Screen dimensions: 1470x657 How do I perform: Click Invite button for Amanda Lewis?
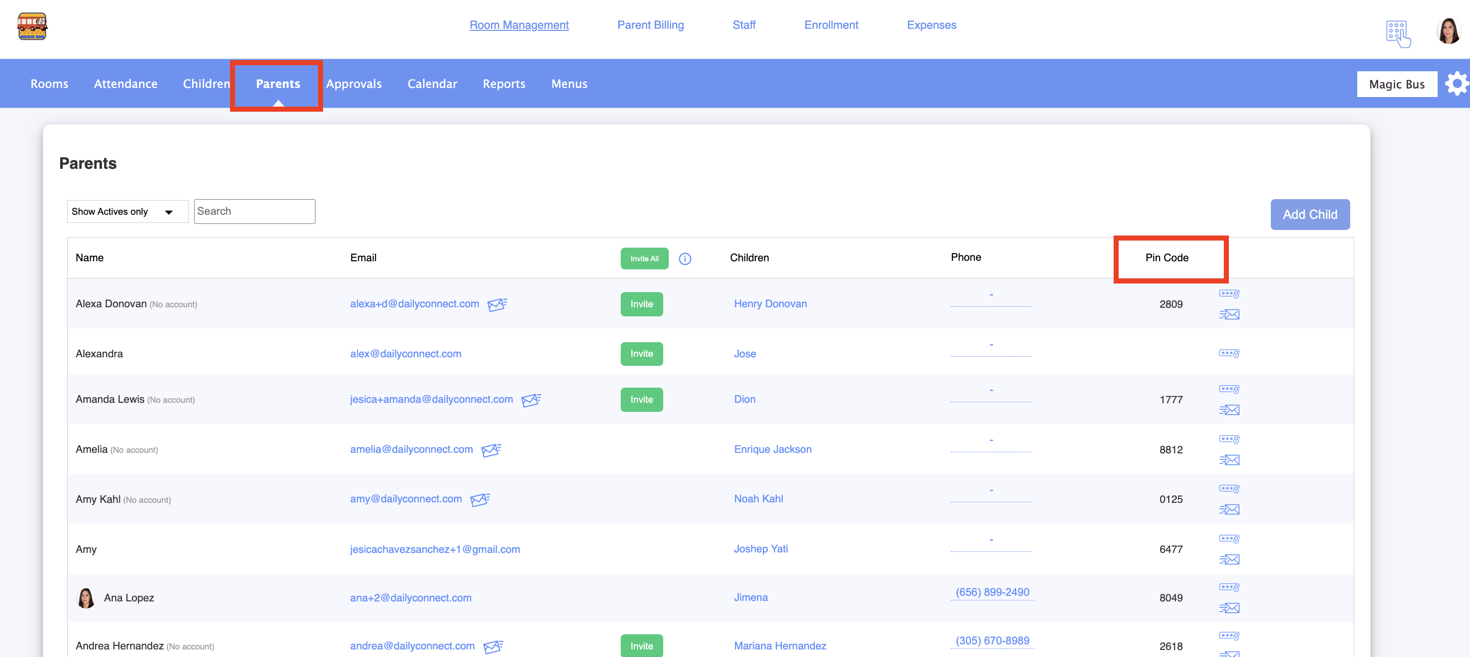[641, 400]
